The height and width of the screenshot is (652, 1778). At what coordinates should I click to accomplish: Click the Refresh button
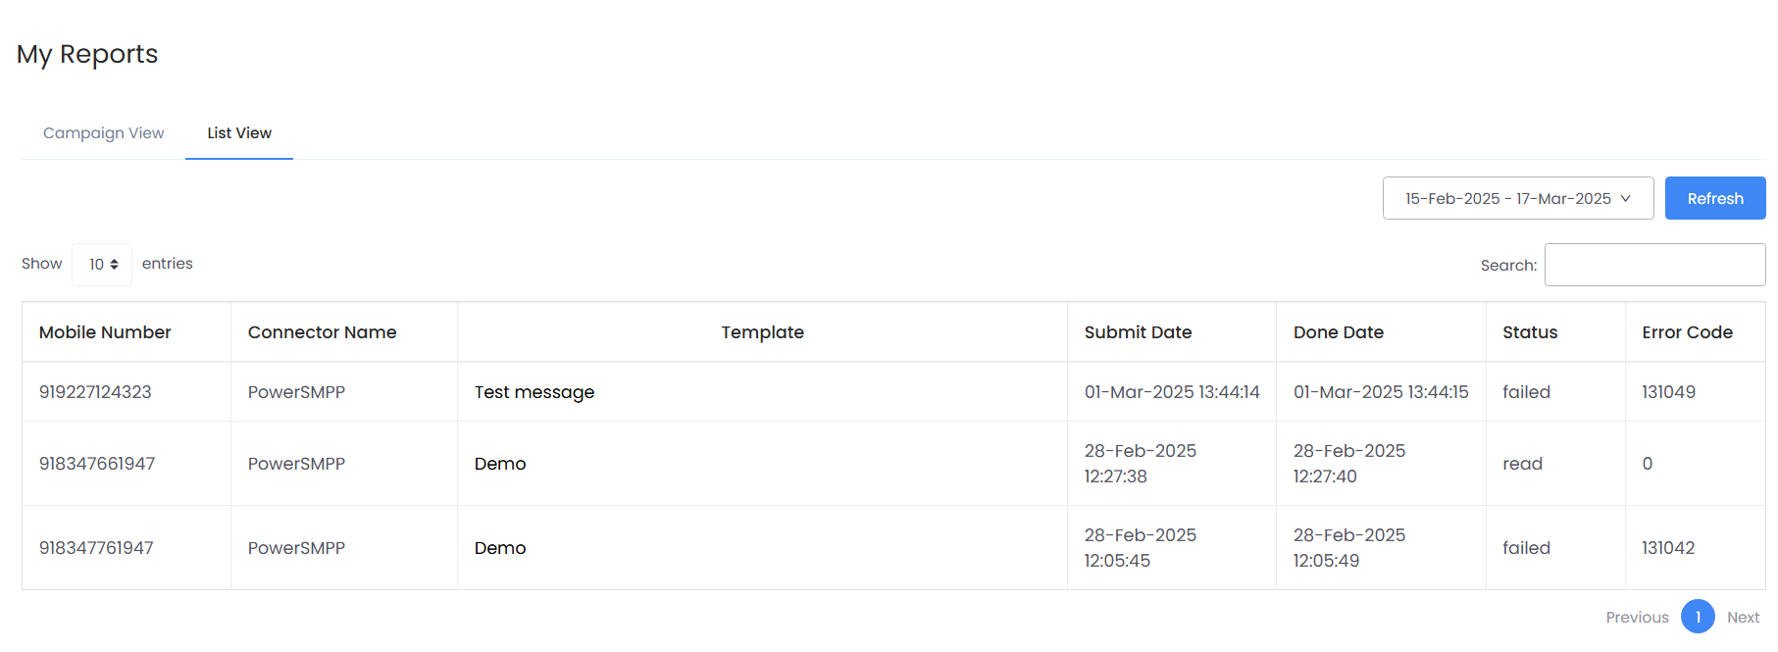pos(1714,198)
